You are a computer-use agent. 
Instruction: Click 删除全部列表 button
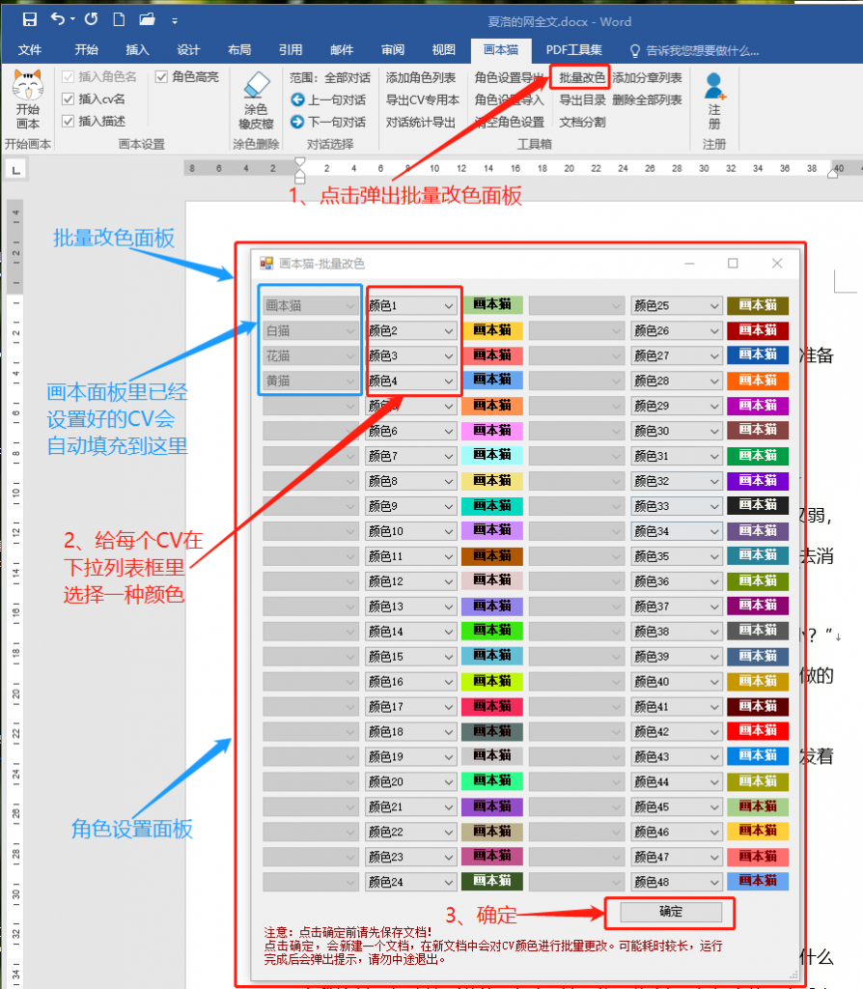[648, 99]
